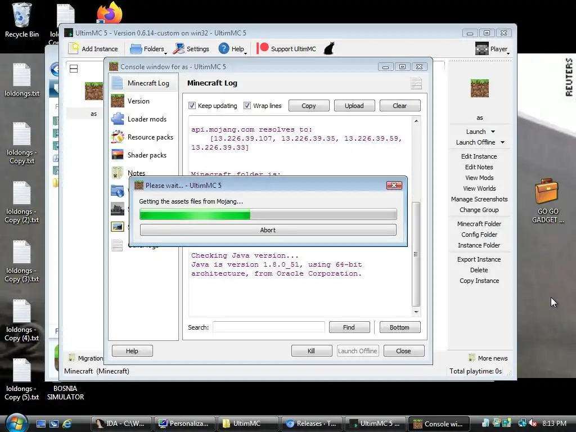Open Resource packs palette icon
The width and height of the screenshot is (576, 432).
(118, 137)
